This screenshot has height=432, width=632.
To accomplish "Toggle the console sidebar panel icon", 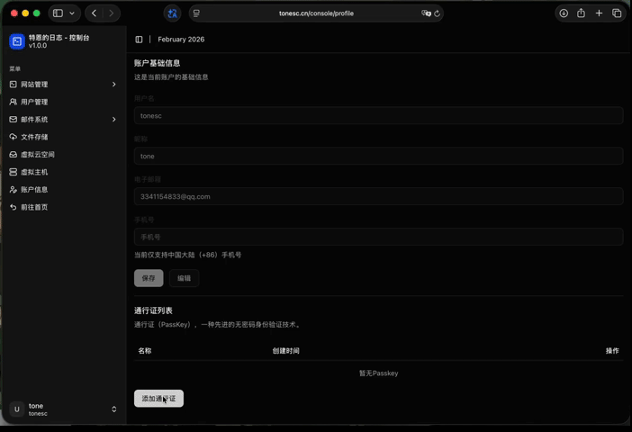I will click(x=139, y=40).
